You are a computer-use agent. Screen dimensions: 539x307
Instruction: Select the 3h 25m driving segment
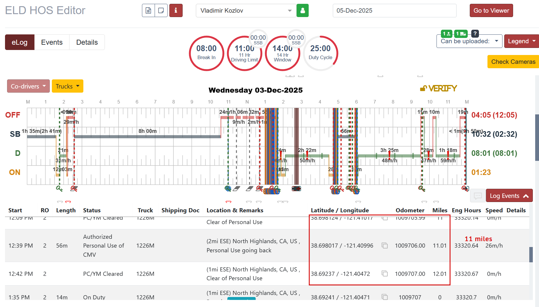389,156
